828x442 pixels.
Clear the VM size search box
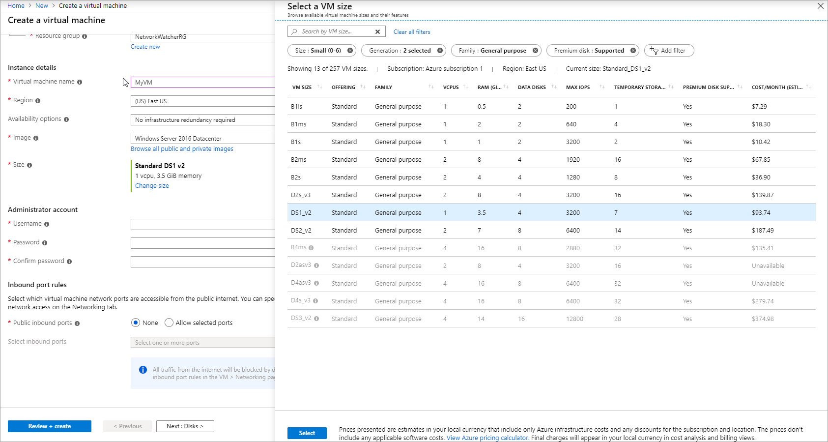coord(377,32)
